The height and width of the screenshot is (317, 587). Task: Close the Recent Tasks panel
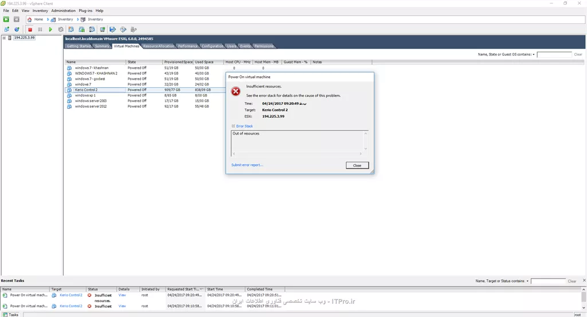[x=584, y=280]
